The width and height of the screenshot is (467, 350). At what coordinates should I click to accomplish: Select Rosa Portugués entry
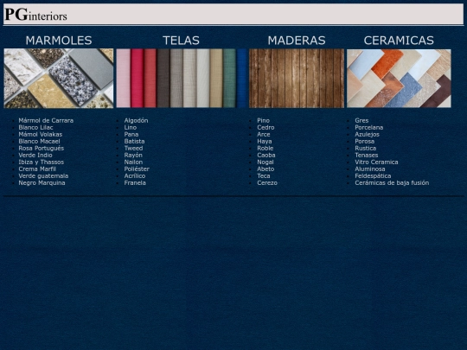[42, 149]
